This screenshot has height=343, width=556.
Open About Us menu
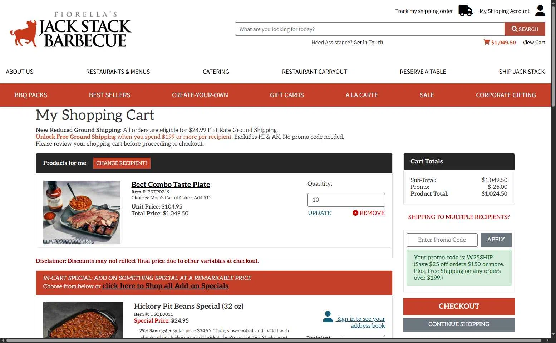pos(20,72)
